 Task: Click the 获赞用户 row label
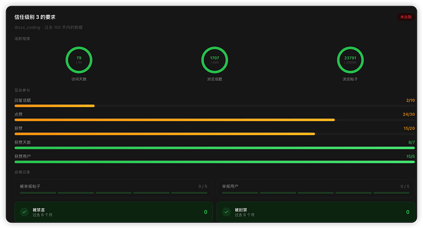click(23, 156)
